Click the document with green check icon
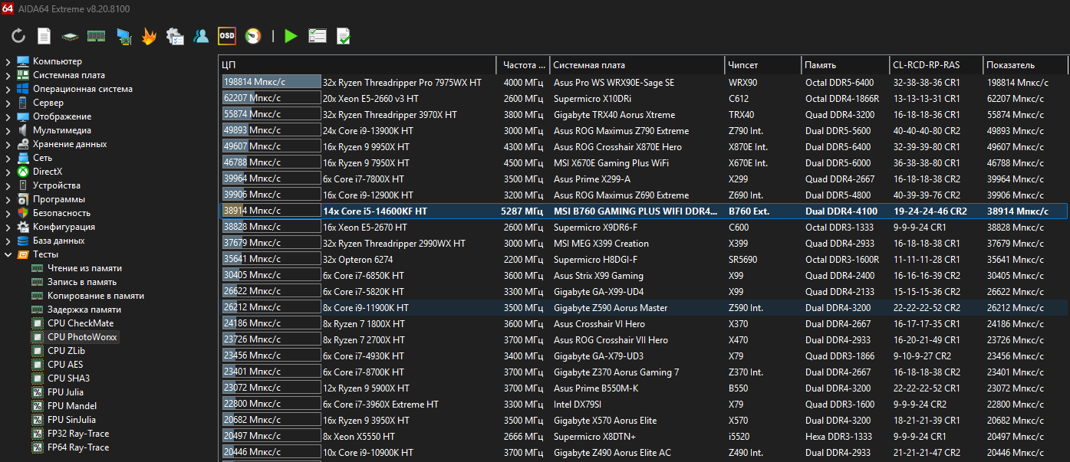The image size is (1070, 462). tap(344, 35)
